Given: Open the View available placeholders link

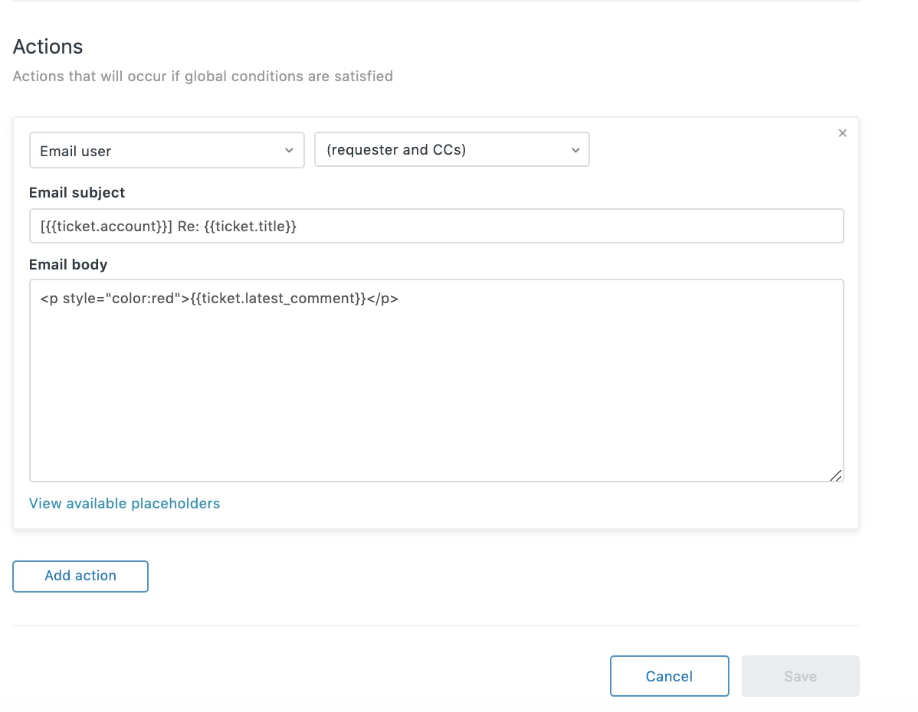Looking at the screenshot, I should click(x=124, y=503).
